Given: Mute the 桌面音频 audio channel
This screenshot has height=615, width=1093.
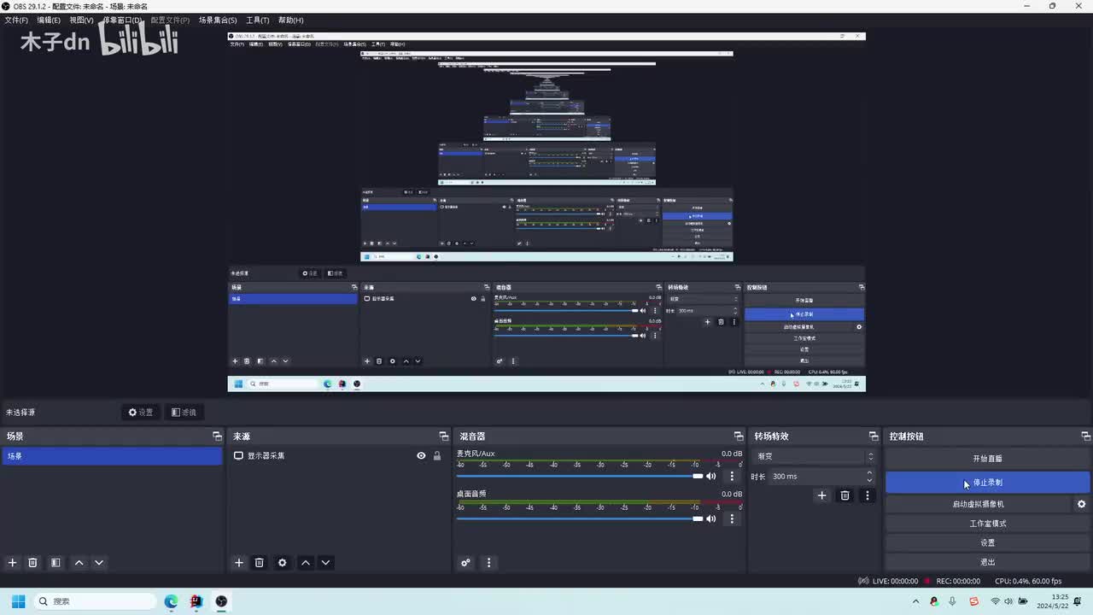Looking at the screenshot, I should coord(710,518).
